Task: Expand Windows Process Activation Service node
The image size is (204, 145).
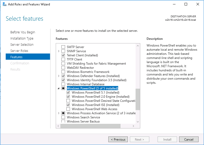Action: coord(59,113)
